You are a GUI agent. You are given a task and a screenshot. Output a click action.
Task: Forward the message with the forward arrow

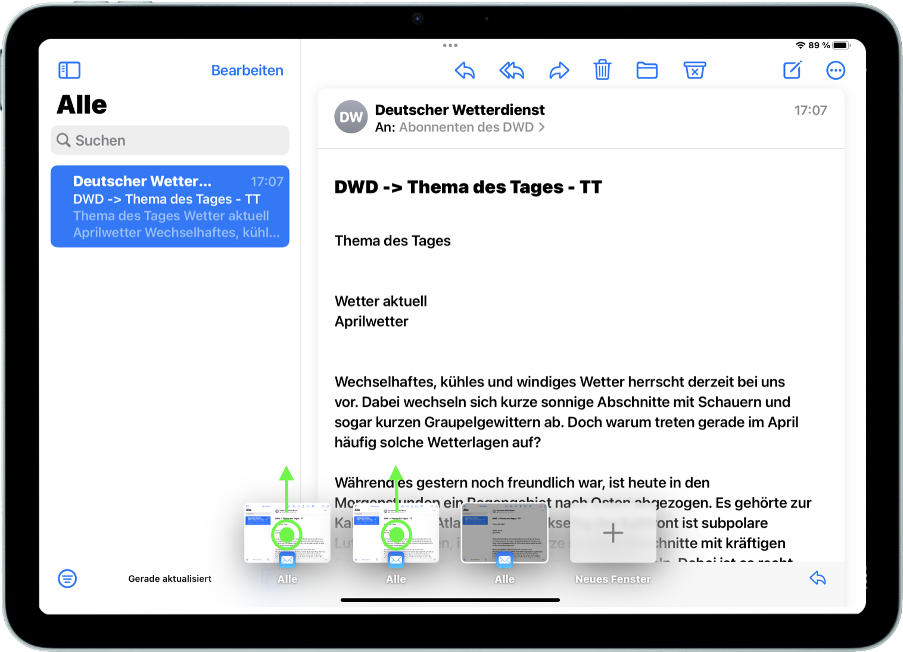coord(559,70)
